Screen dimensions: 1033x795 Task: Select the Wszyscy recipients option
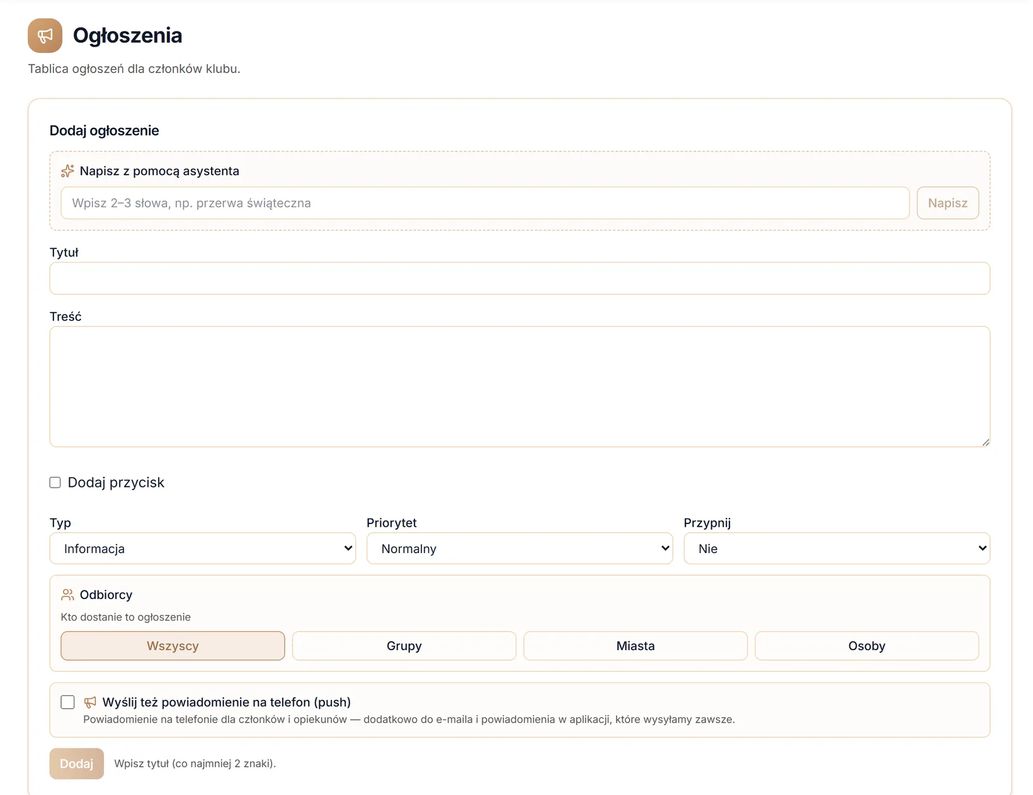coord(173,646)
